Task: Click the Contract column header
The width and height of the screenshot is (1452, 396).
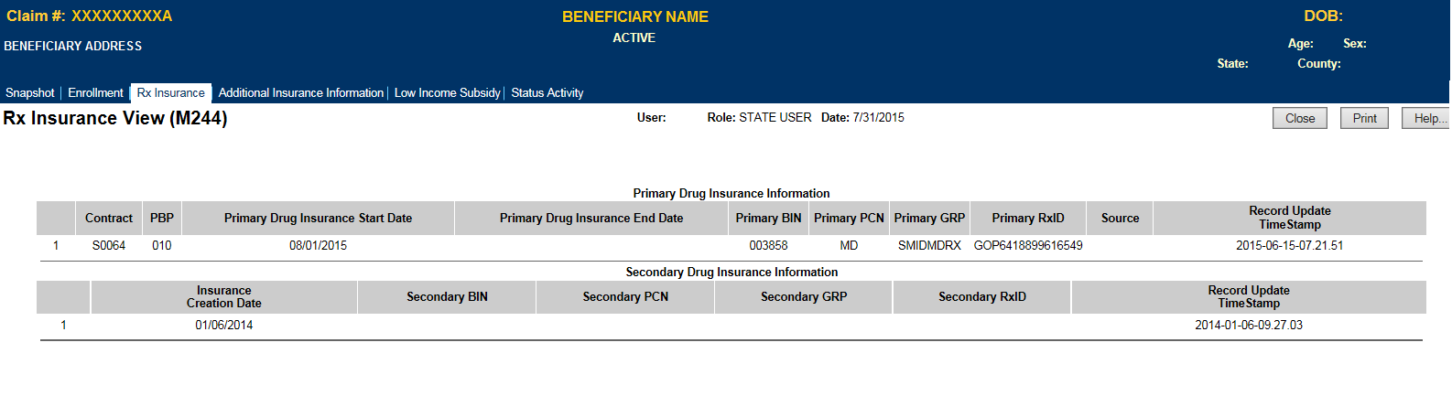Action: pos(109,218)
